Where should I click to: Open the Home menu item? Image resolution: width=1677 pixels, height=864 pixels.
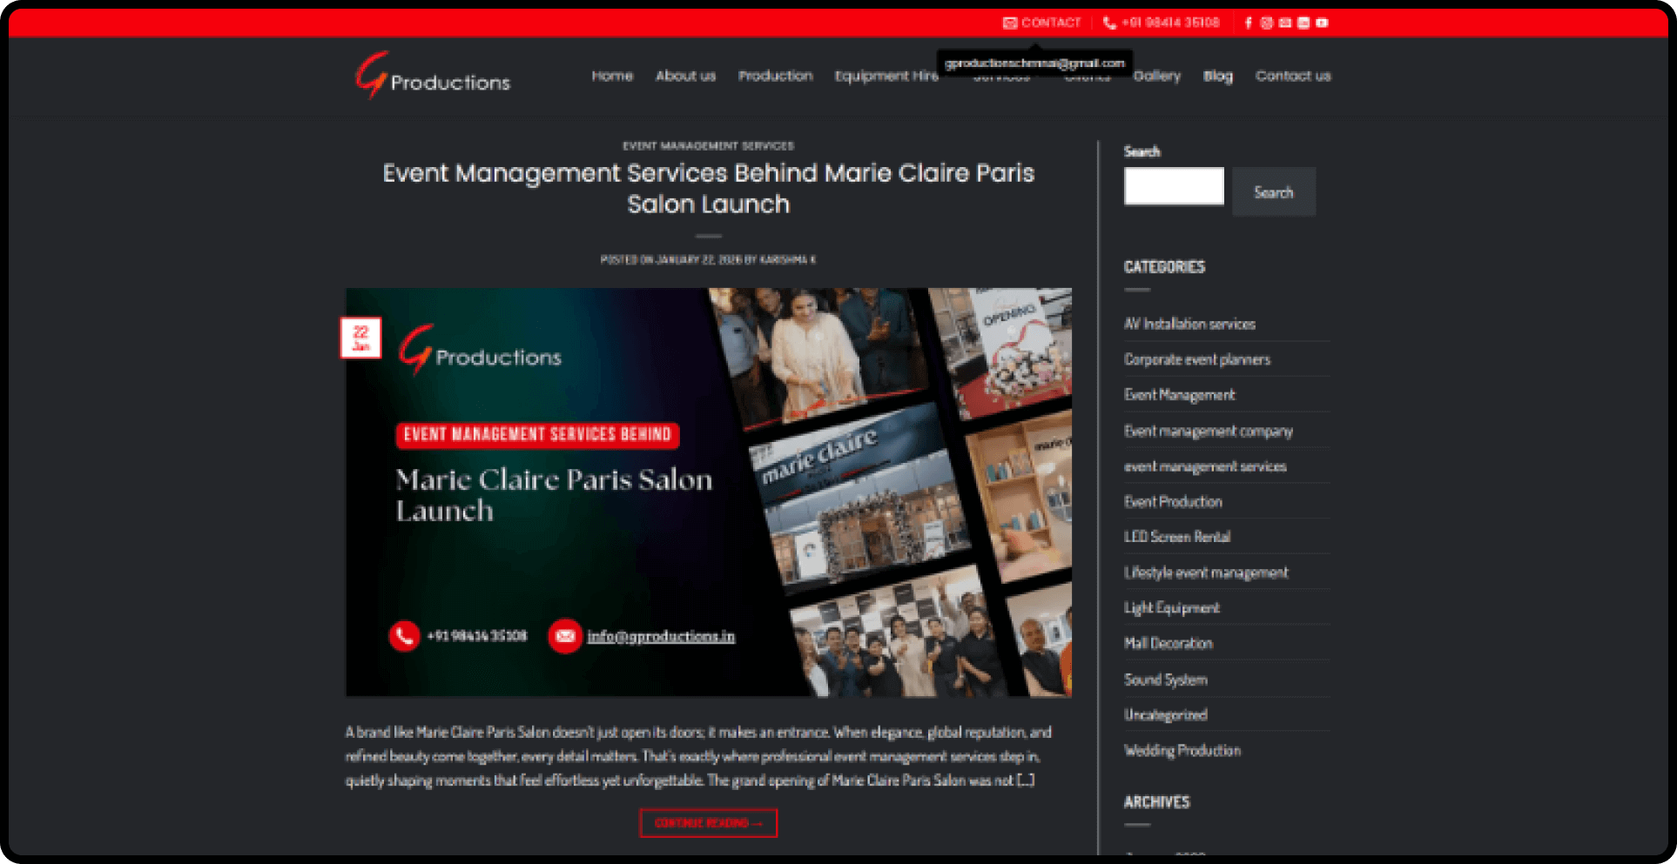coord(612,76)
